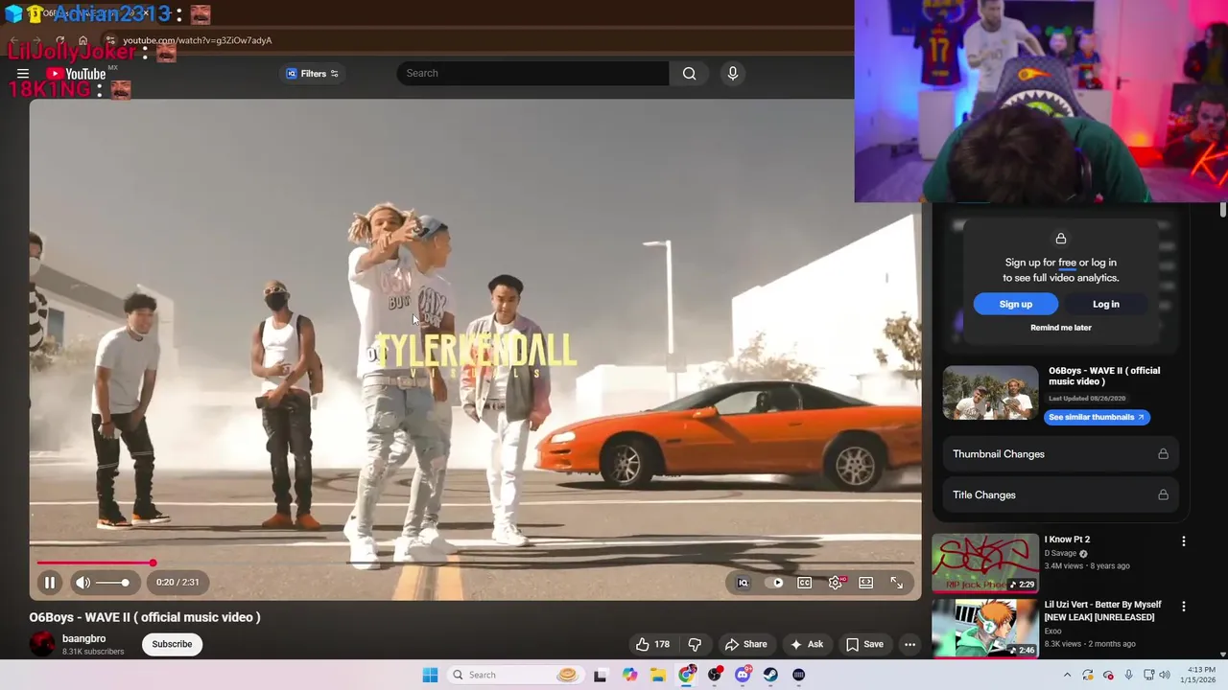
Task: Switch to Chrome on the taskbar
Action: pos(686,675)
